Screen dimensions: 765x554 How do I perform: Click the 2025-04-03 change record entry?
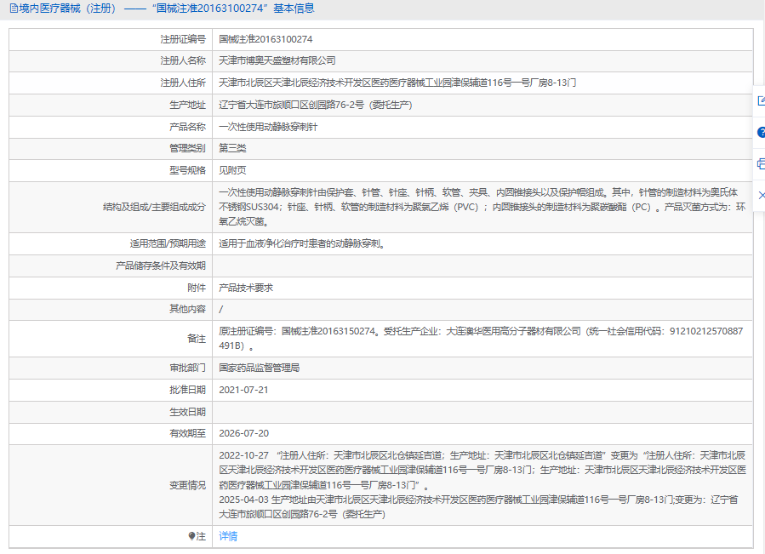[243, 500]
